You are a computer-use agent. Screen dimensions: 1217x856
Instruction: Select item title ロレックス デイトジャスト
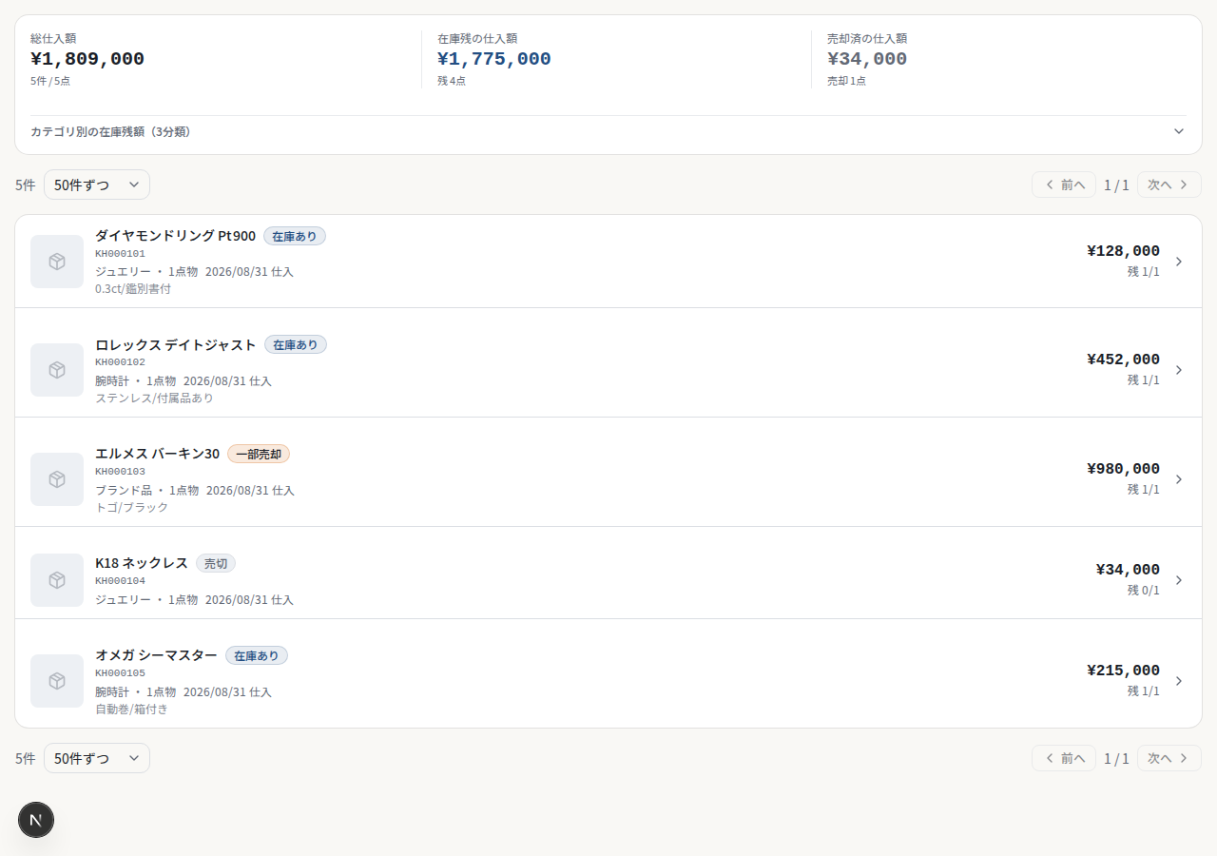[176, 344]
